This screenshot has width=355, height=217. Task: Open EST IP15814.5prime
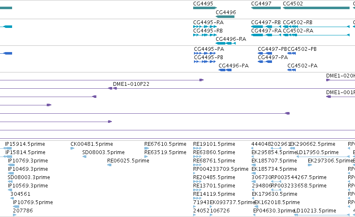25,152
